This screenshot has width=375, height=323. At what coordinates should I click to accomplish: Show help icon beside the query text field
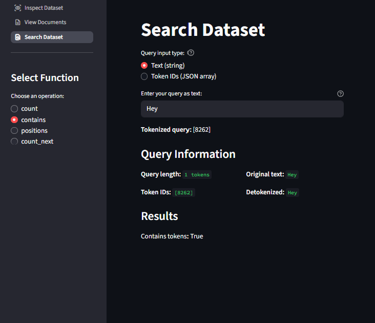pyautogui.click(x=340, y=94)
